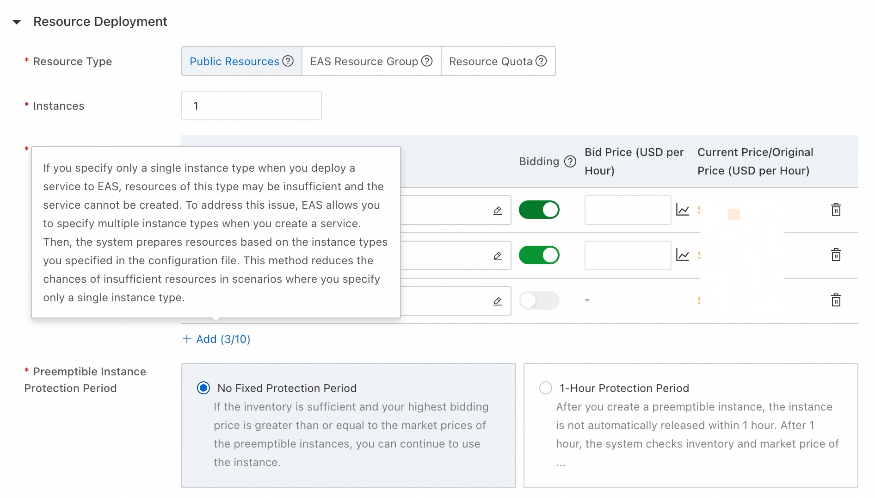
Task: Choose No Fixed Protection Period radio button
Action: [203, 388]
